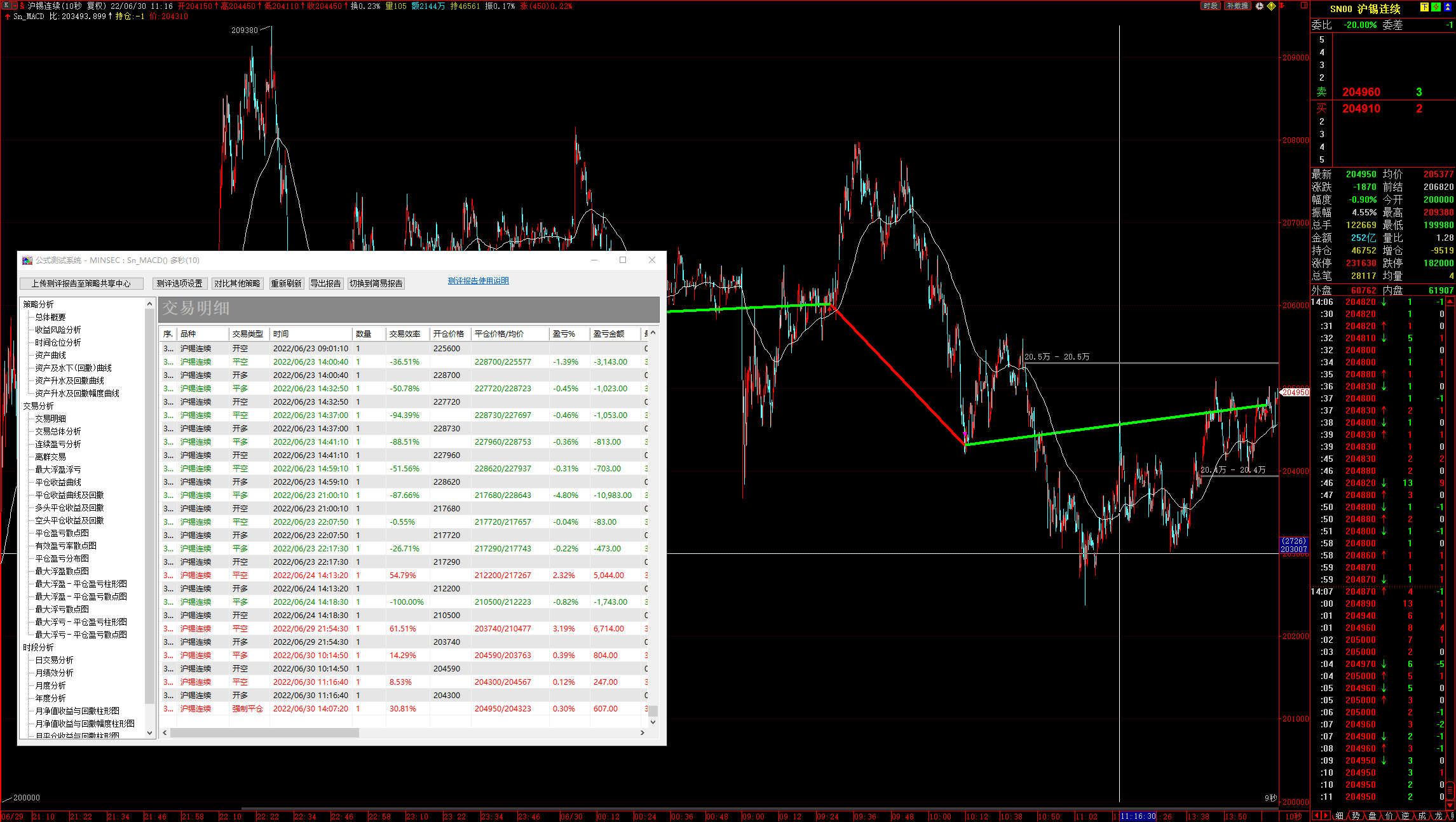1456x822 pixels.
Task: Click the red split-panel layout icon
Action: pos(1304,5)
